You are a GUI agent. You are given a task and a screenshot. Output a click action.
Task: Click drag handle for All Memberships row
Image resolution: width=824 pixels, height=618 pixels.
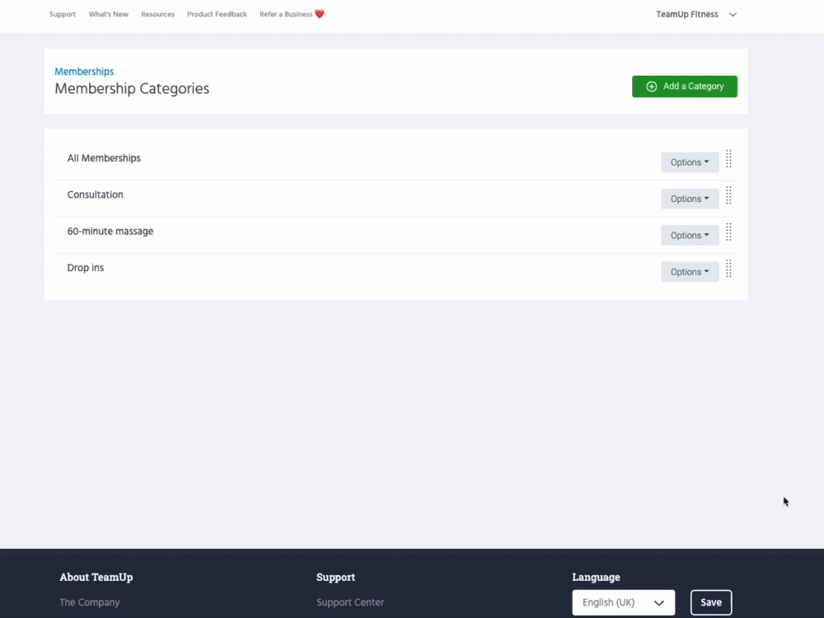pos(728,159)
